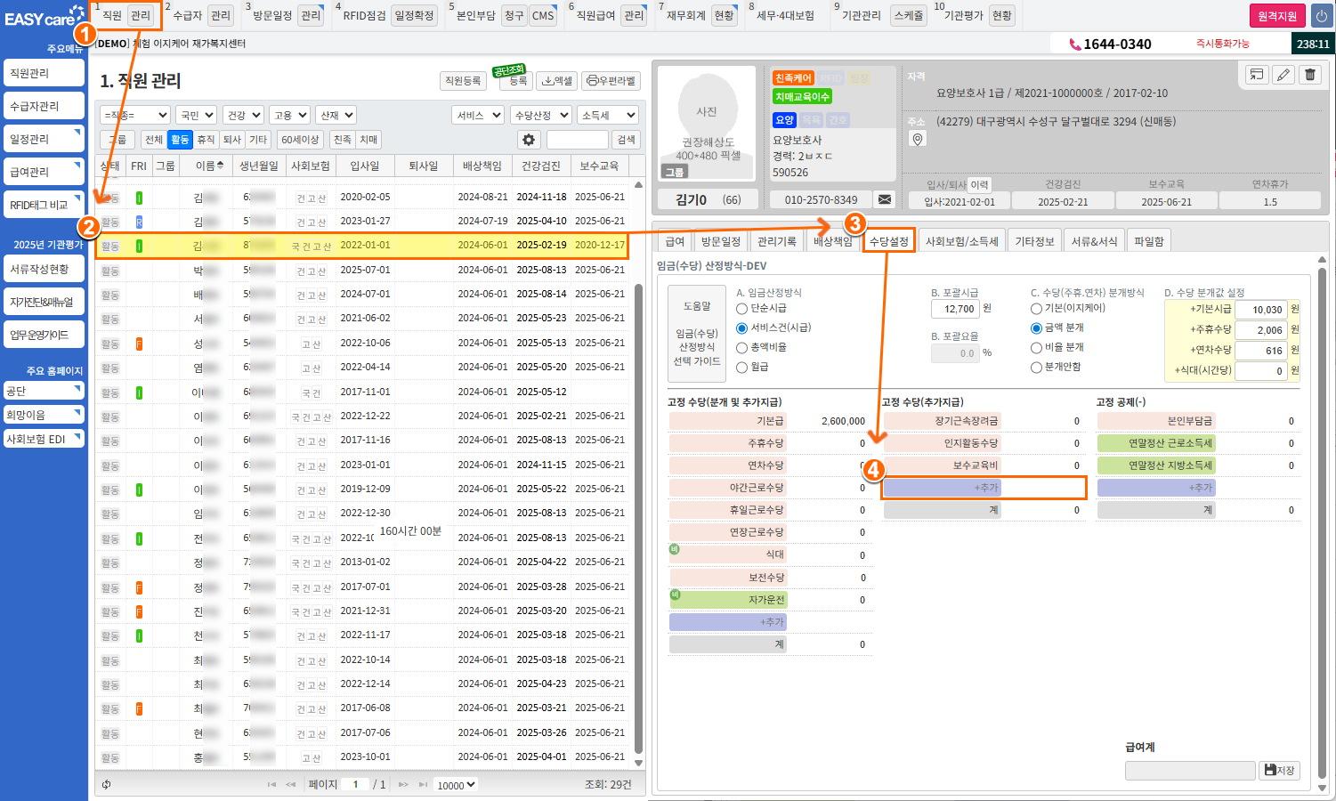Click the map pin icon under 주소
Screen dimensions: 1336x801
click(918, 139)
